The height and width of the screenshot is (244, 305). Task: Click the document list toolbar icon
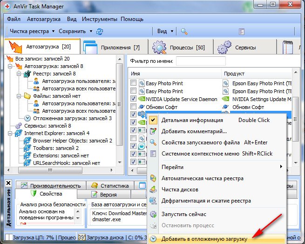pos(242,32)
